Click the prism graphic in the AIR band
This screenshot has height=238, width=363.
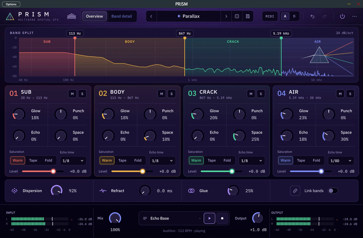point(319,55)
